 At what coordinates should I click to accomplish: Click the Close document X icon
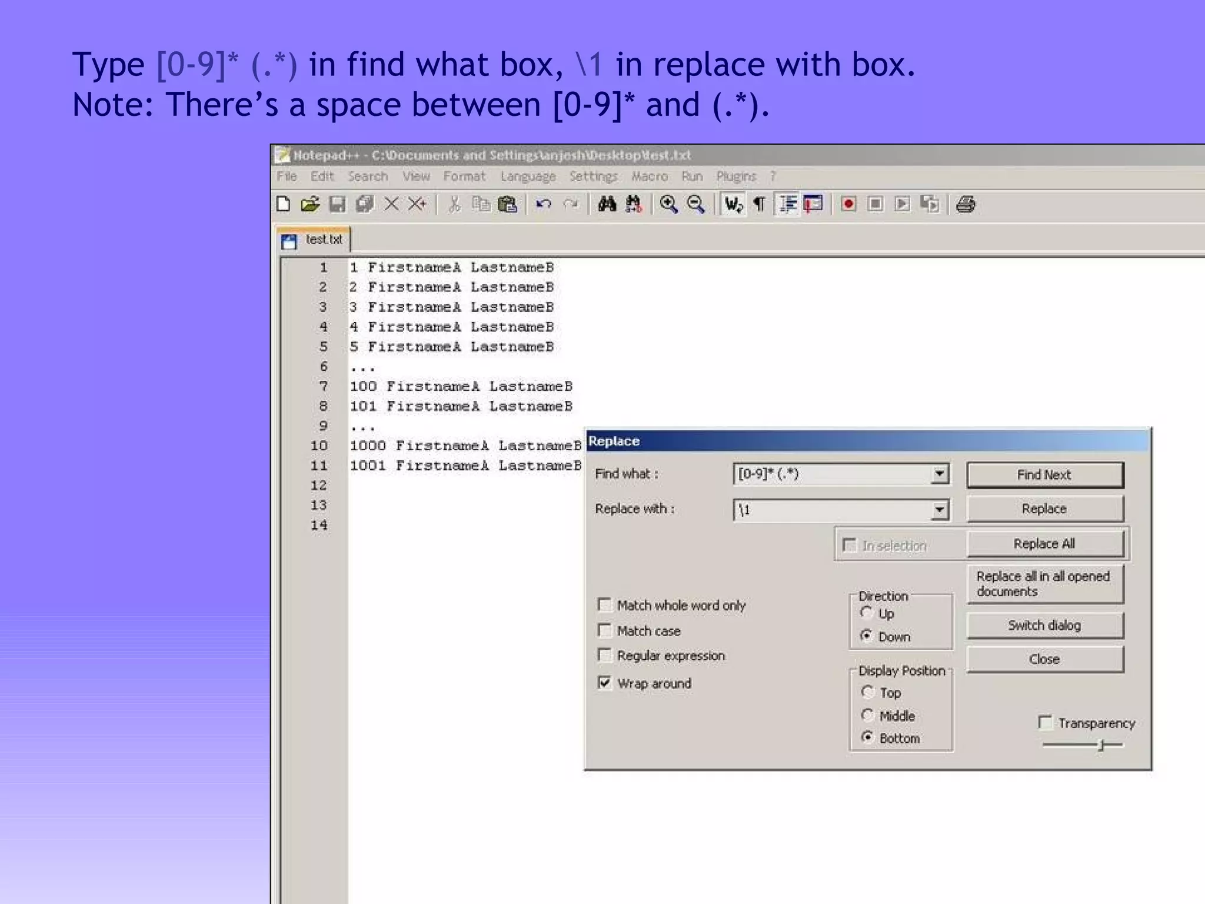coord(391,204)
